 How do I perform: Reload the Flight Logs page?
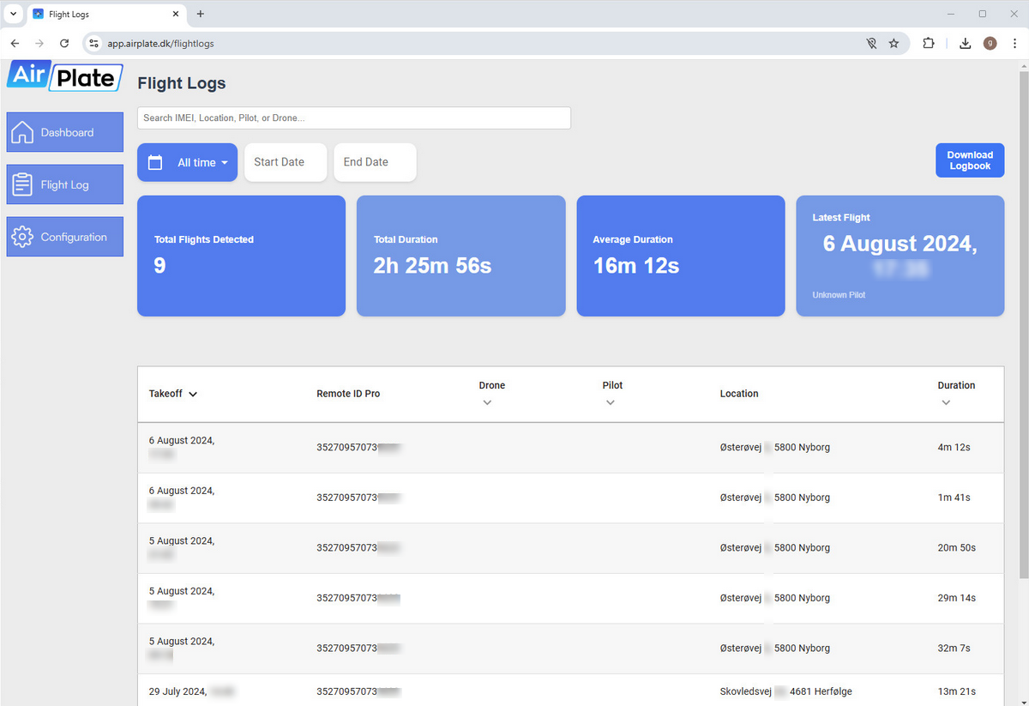64,43
